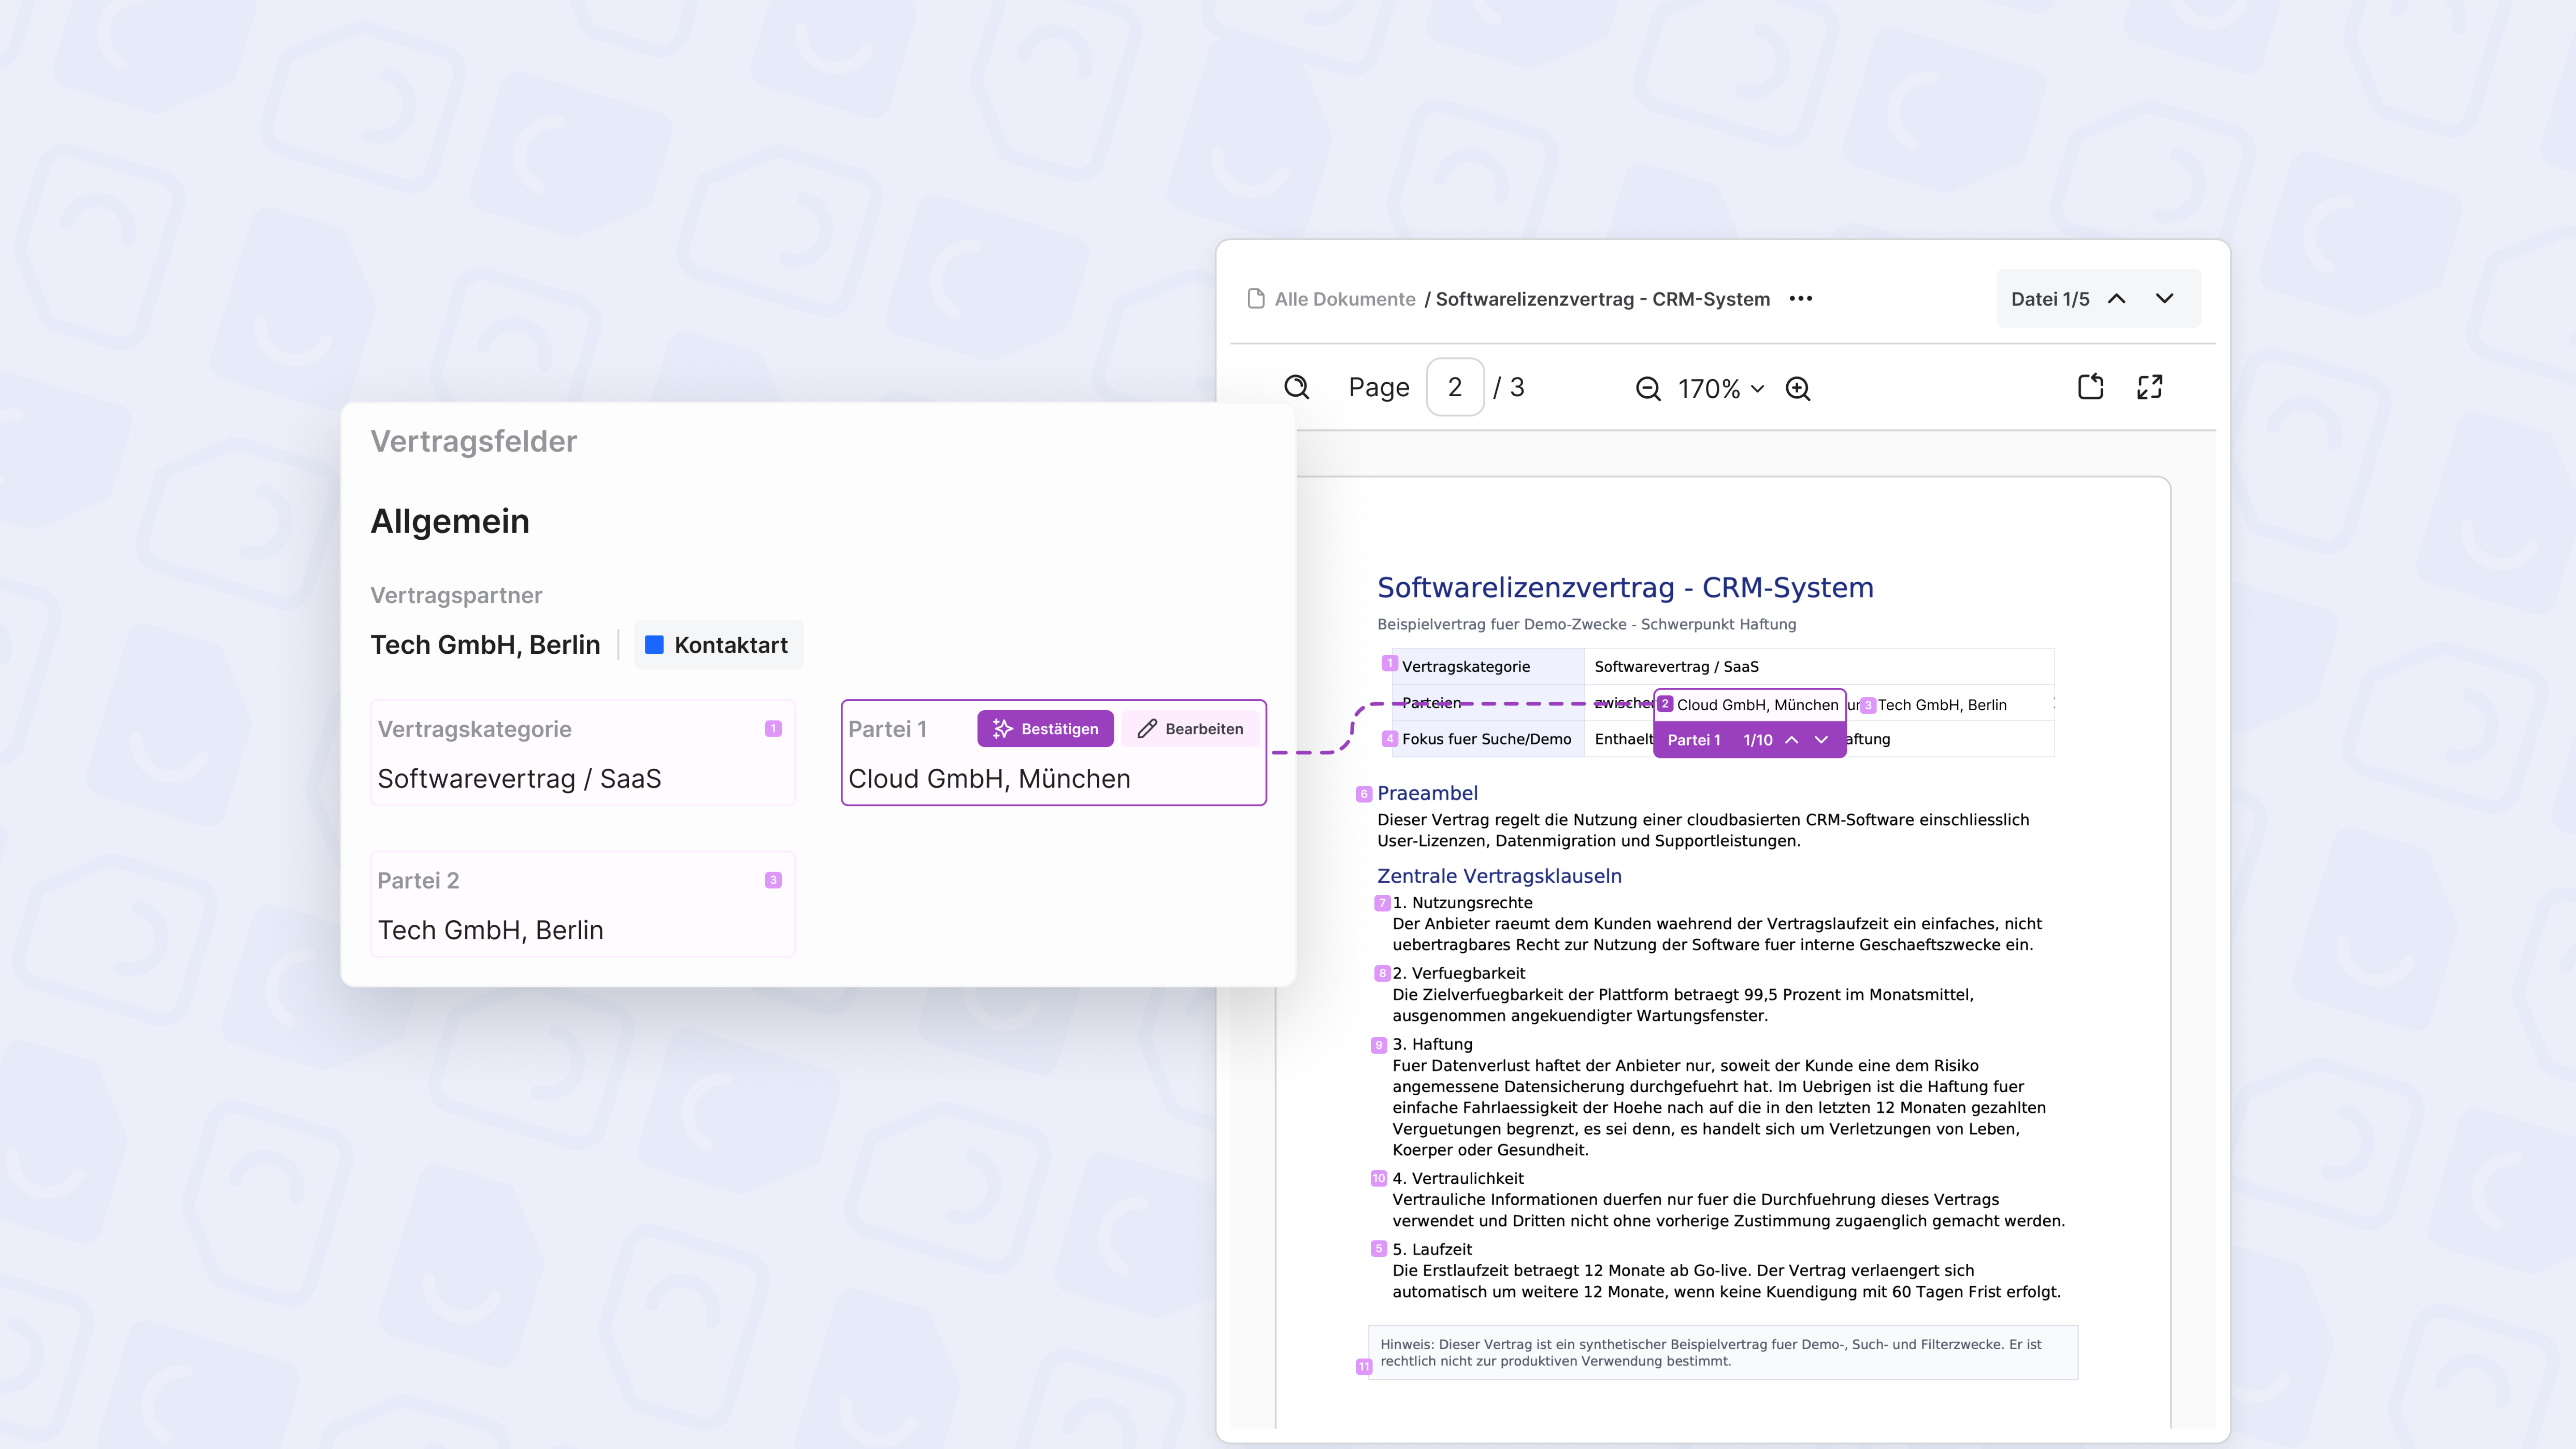
Task: Click the 2. Verfuegbarkeit clause heading
Action: click(1459, 973)
